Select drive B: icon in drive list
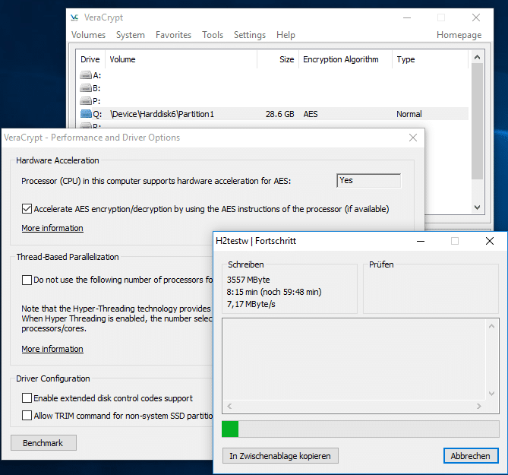The image size is (508, 475). (x=86, y=88)
